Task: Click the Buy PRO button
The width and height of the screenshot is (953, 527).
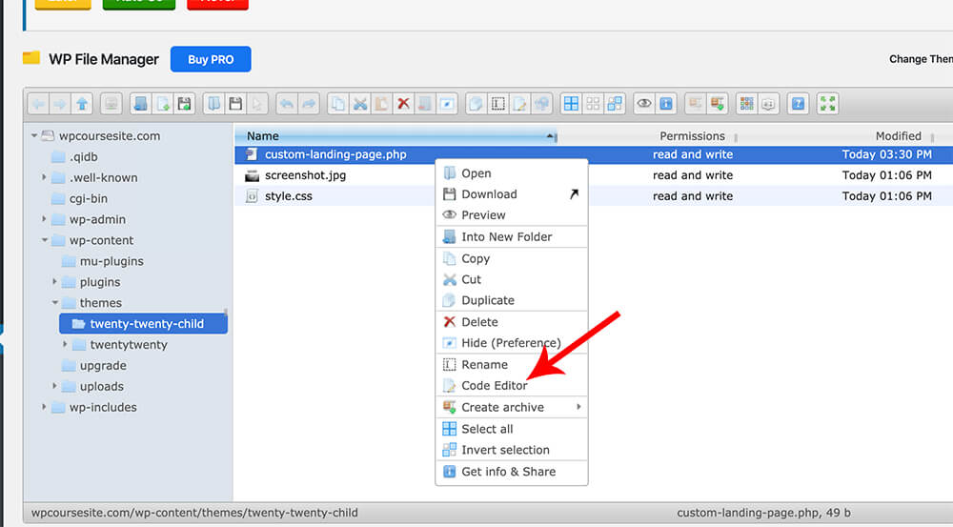Action: (x=211, y=59)
